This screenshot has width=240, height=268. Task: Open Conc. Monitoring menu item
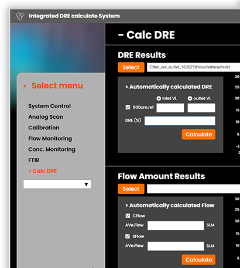[x=52, y=149]
